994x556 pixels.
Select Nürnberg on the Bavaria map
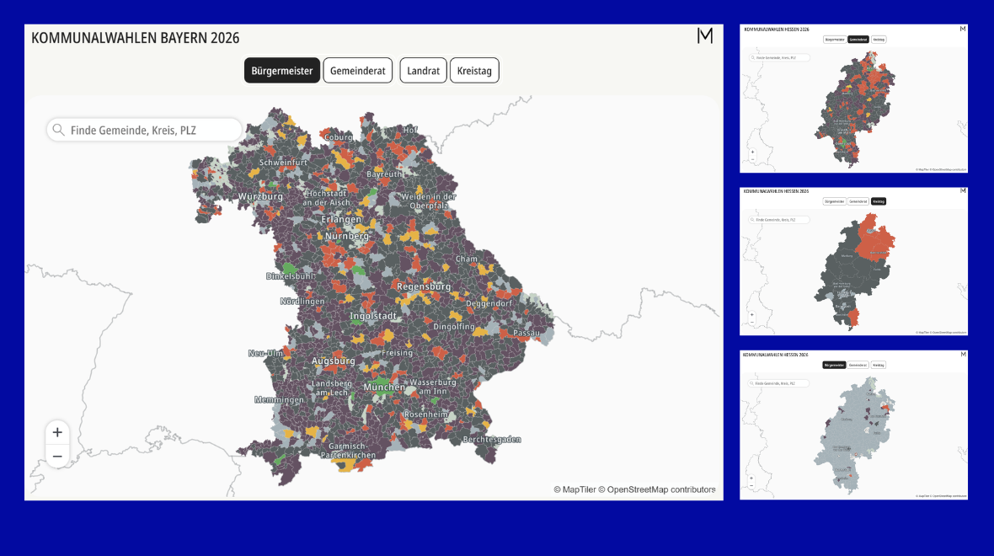tap(346, 237)
